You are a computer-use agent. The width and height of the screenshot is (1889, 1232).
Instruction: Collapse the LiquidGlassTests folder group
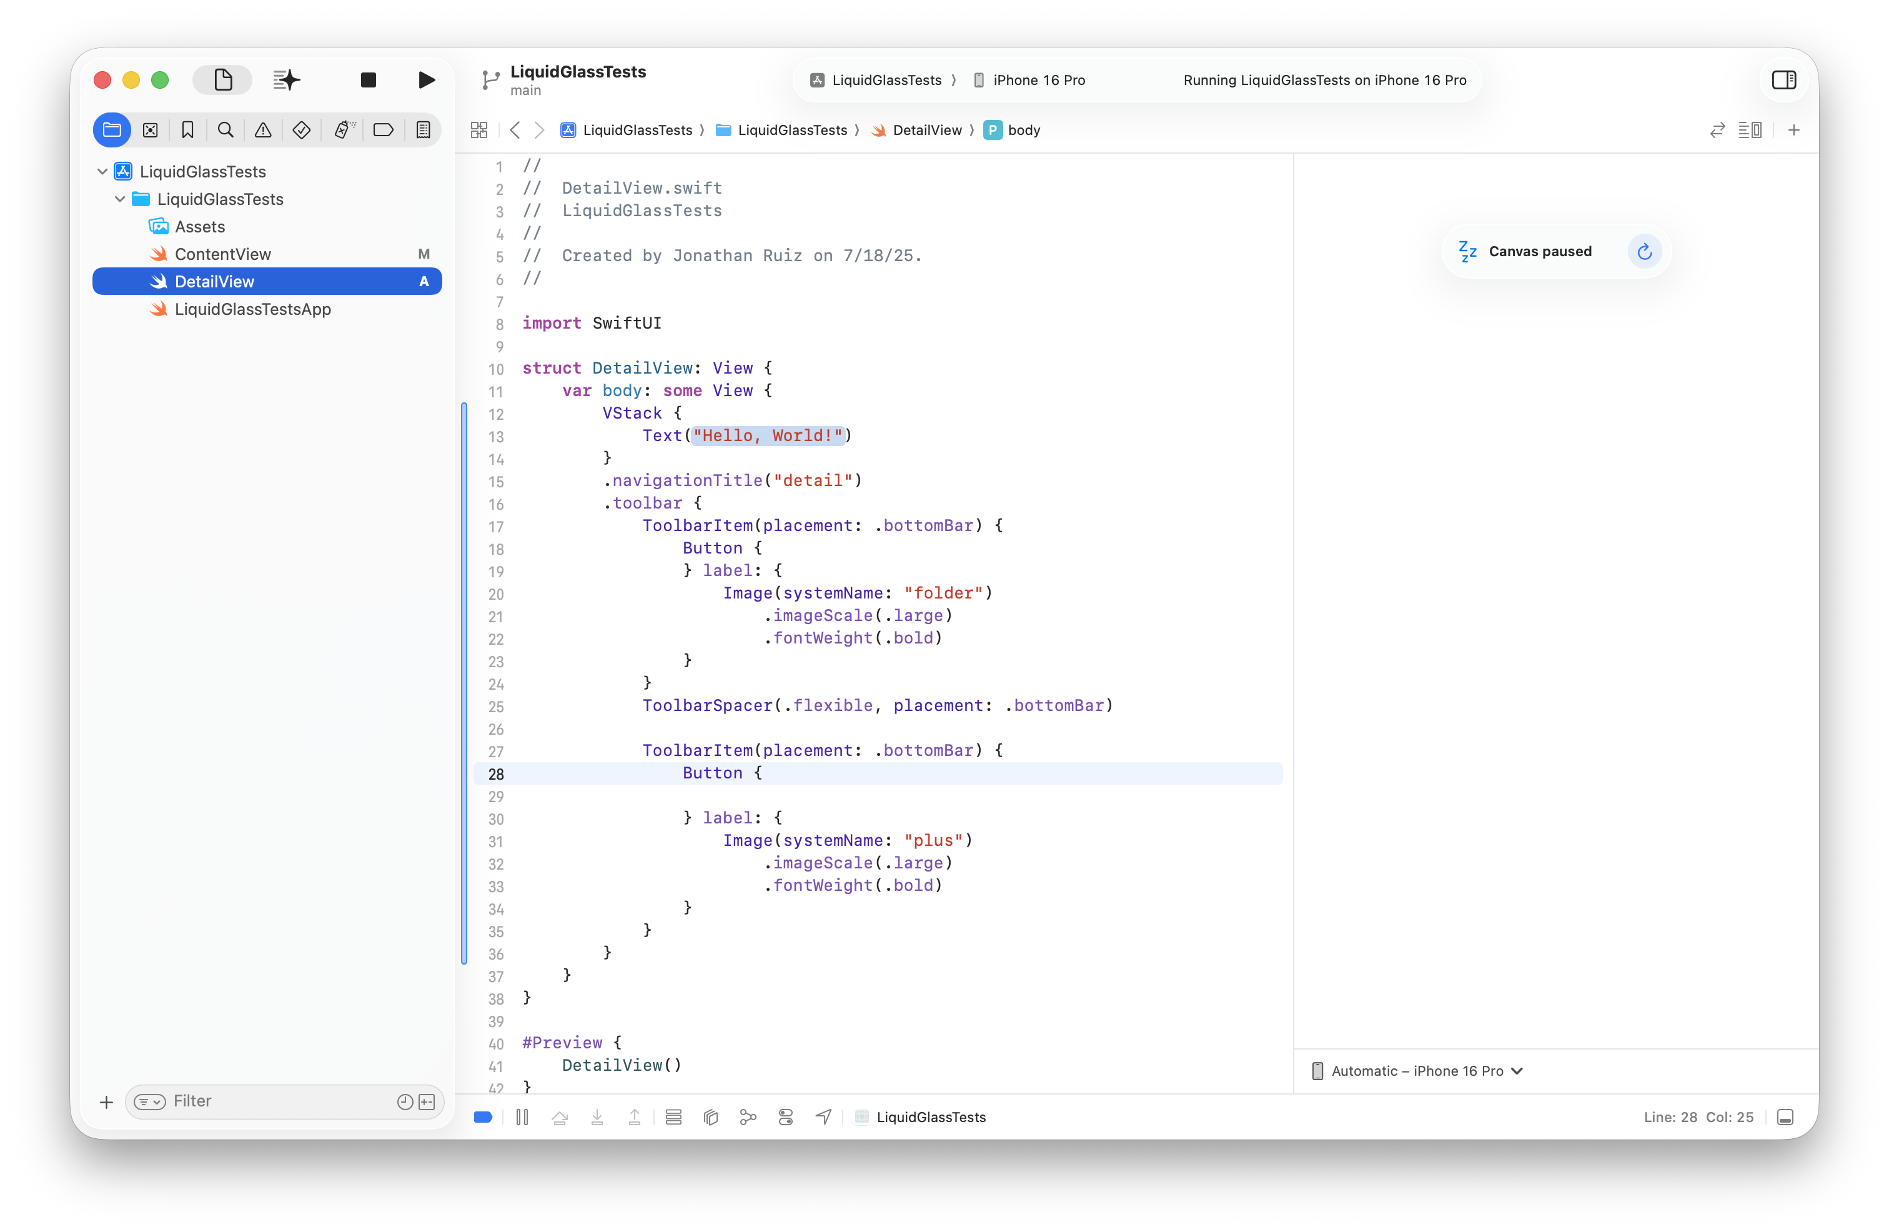(120, 199)
